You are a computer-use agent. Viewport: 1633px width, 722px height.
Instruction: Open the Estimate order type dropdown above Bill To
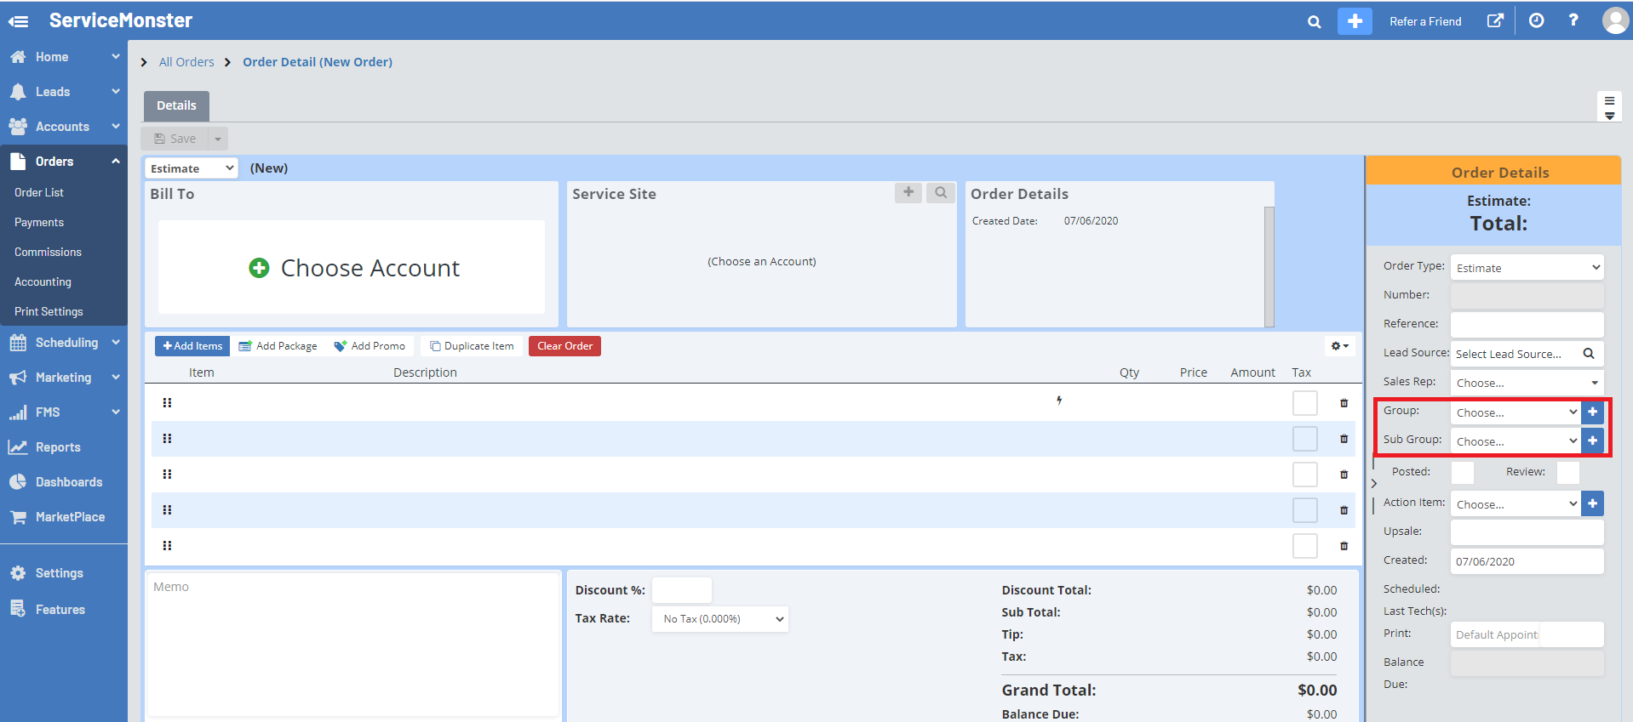click(x=192, y=168)
